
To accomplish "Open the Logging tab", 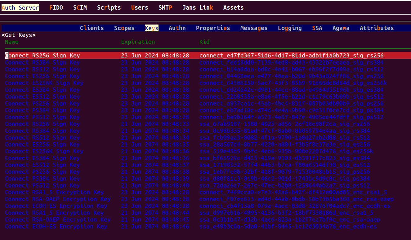I will [x=290, y=28].
